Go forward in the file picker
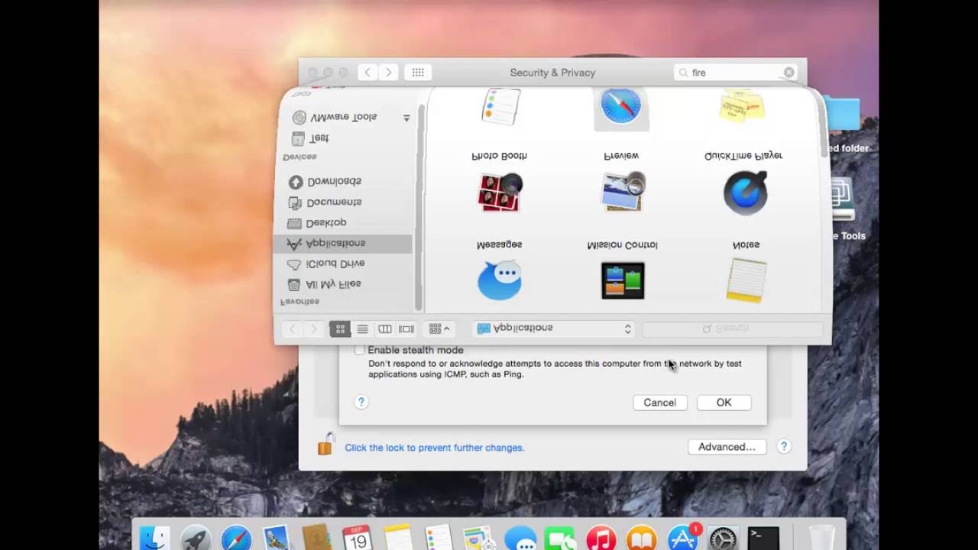The height and width of the screenshot is (550, 978). [313, 328]
